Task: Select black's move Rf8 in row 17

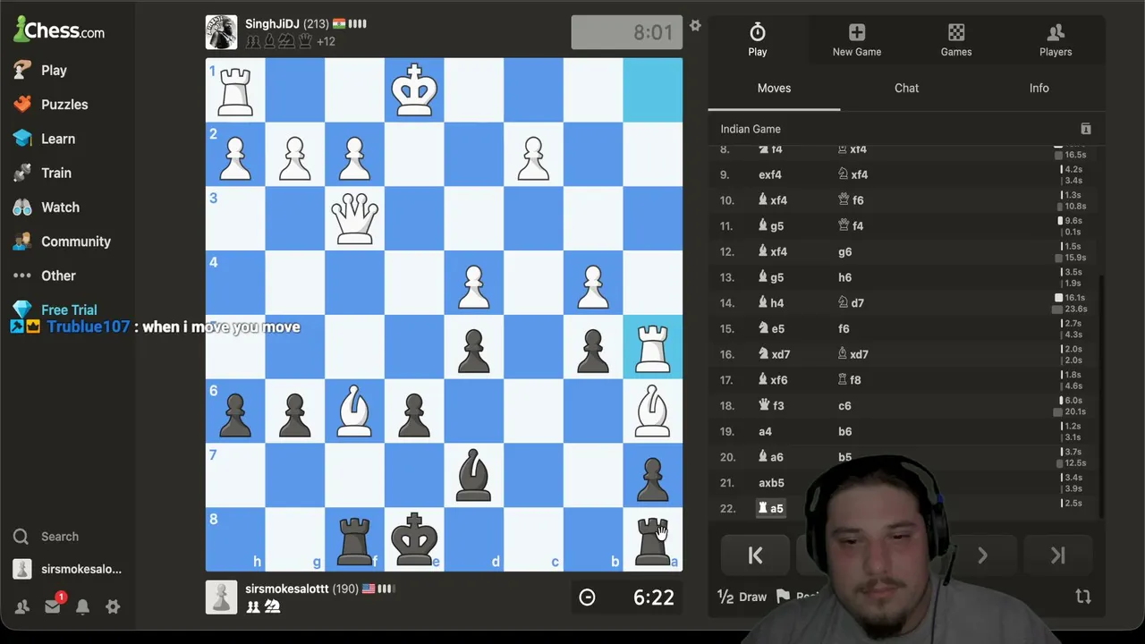Action: 852,380
